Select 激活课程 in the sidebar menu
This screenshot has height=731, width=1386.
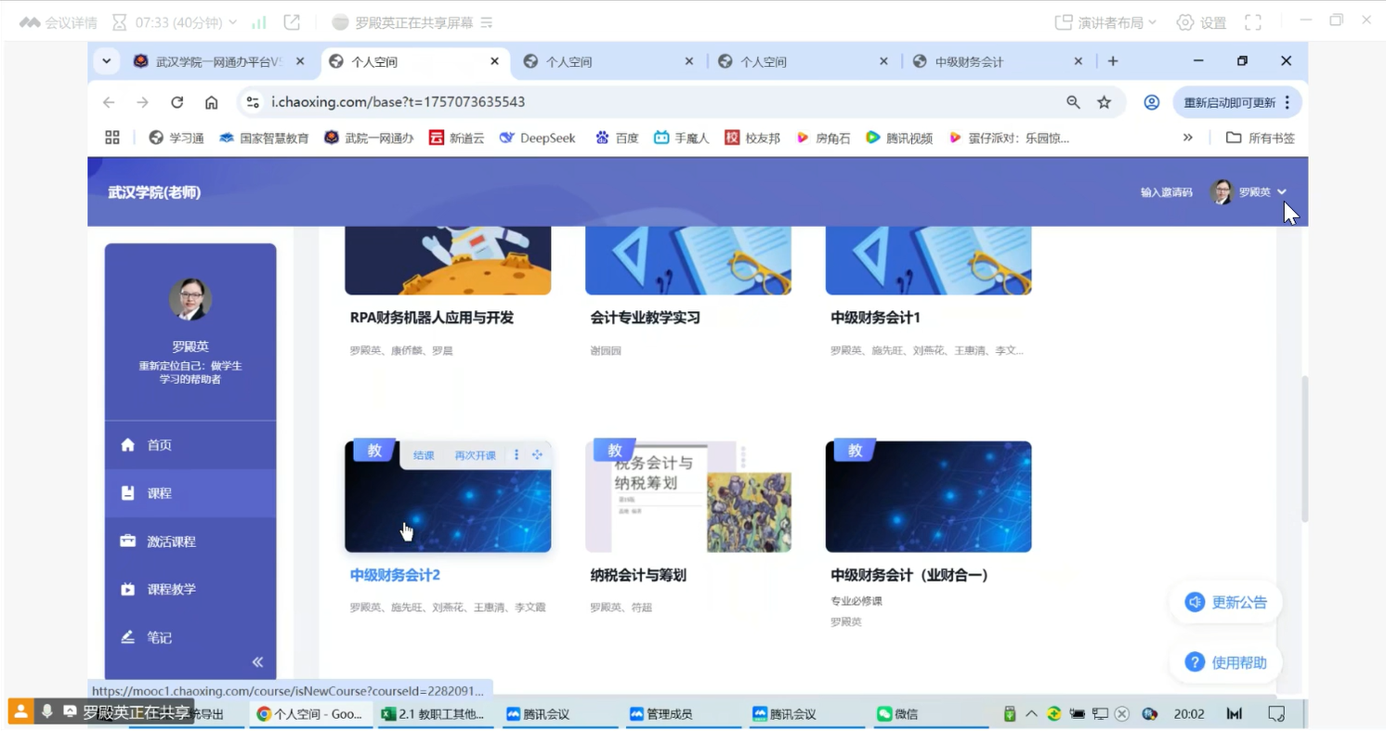(x=171, y=542)
